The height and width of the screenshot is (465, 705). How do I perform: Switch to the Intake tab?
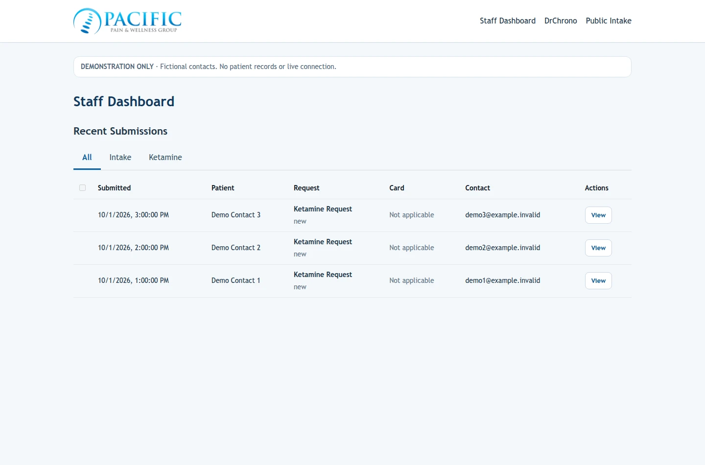(120, 158)
